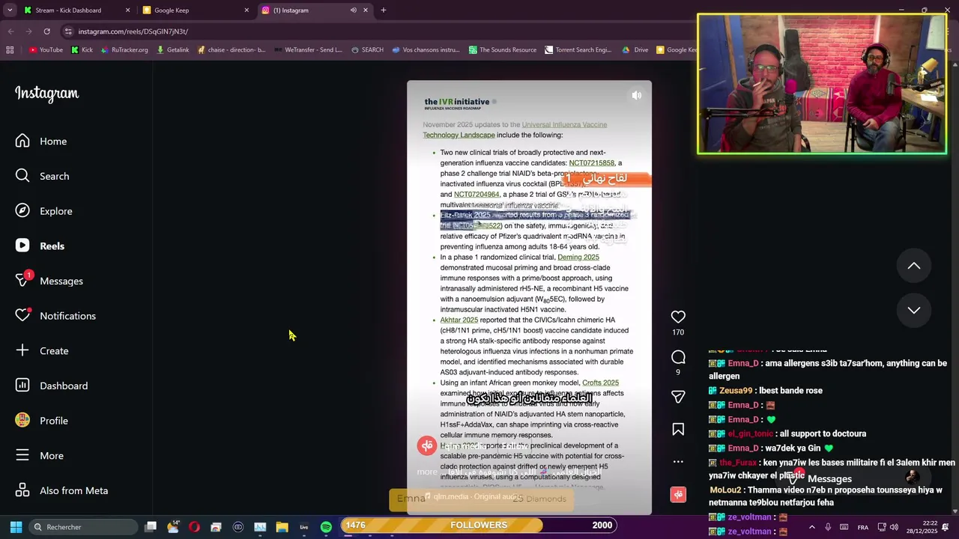Image resolution: width=959 pixels, height=539 pixels.
Task: Open your Profile from the sidebar
Action: tap(42, 421)
